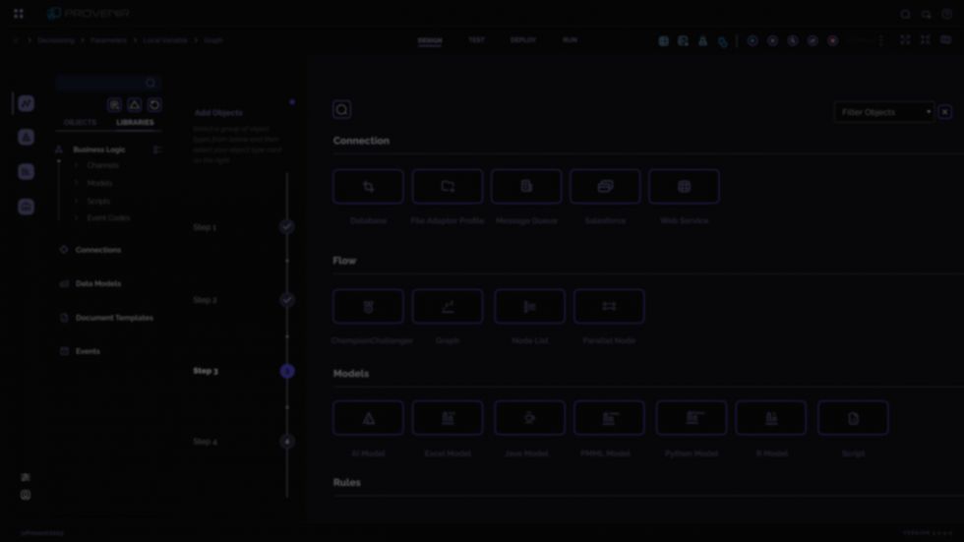This screenshot has width=964, height=542.
Task: Click the red record icon in the toolbar
Action: 832,40
